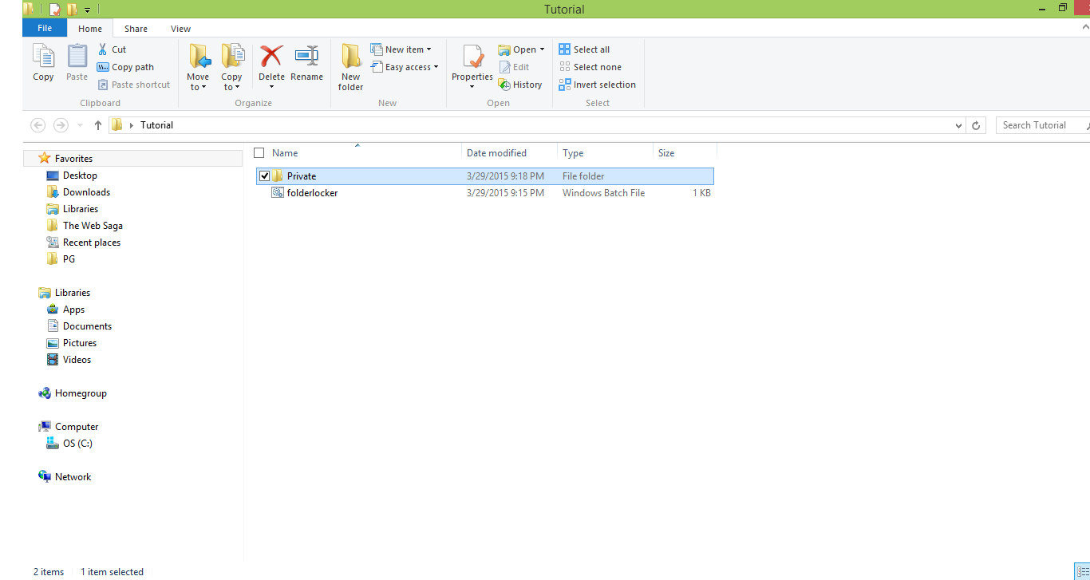Click Invert selection in the ribbon
The height and width of the screenshot is (580, 1090).
(598, 85)
